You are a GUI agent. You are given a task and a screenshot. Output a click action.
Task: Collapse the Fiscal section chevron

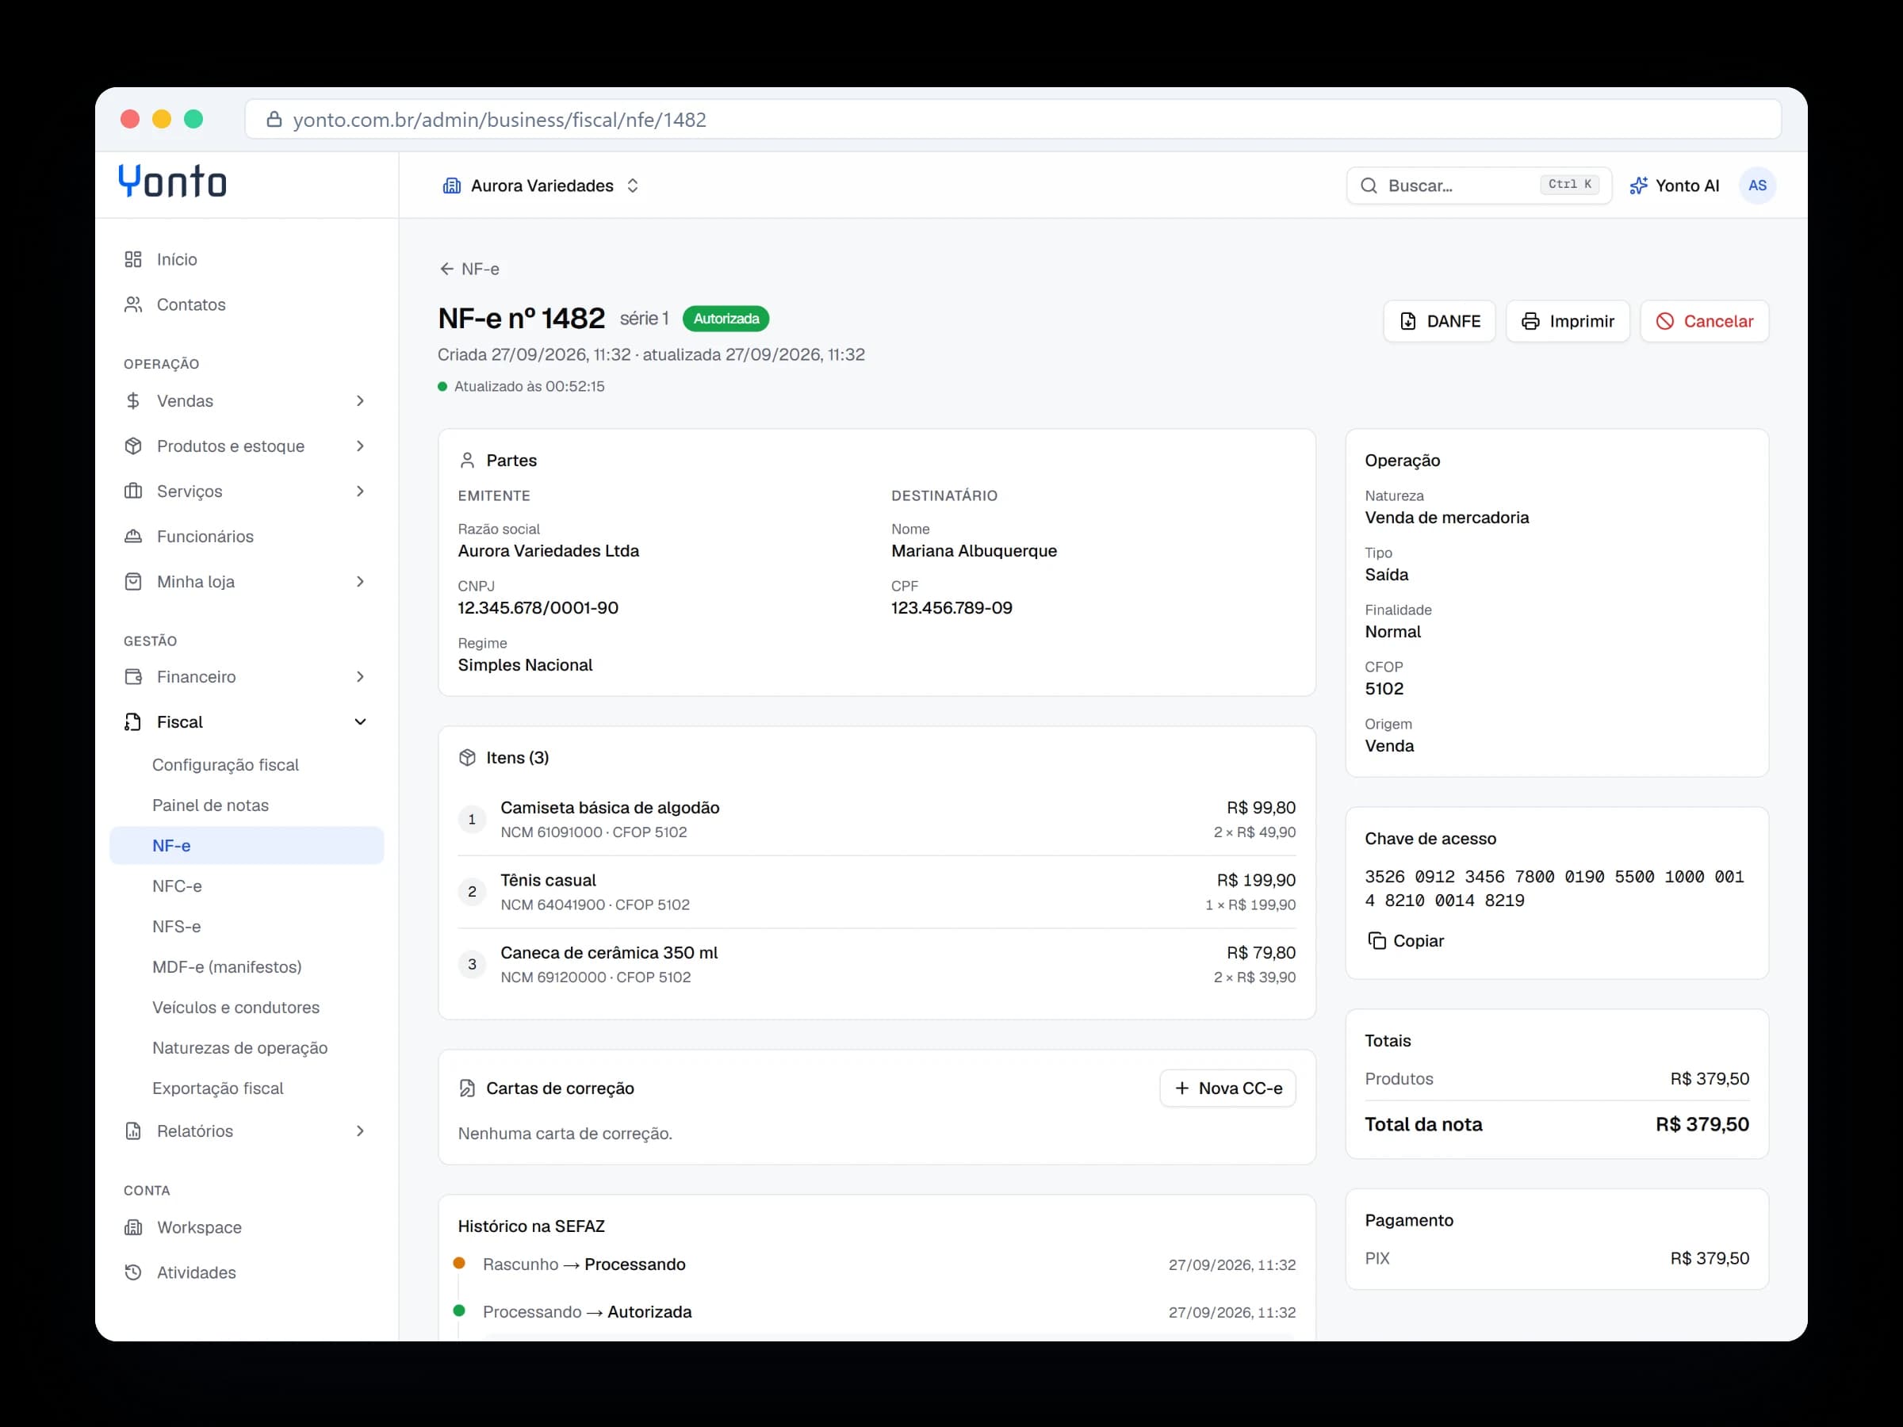coord(361,721)
